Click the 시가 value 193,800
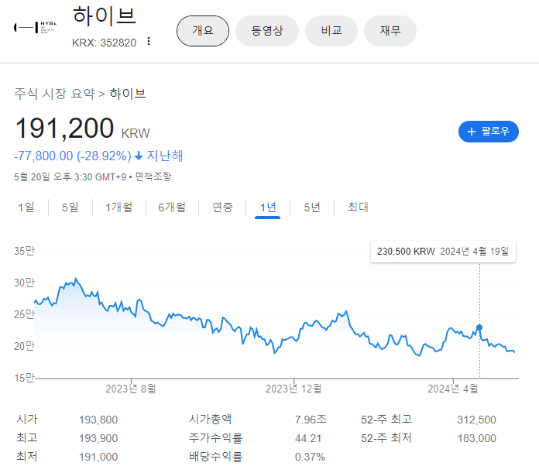The width and height of the screenshot is (539, 473). (98, 420)
